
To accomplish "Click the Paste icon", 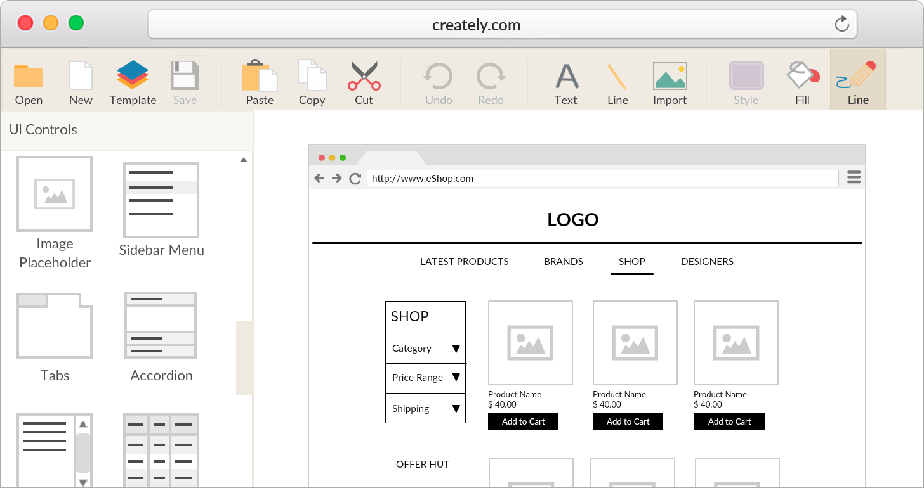I will 259,76.
